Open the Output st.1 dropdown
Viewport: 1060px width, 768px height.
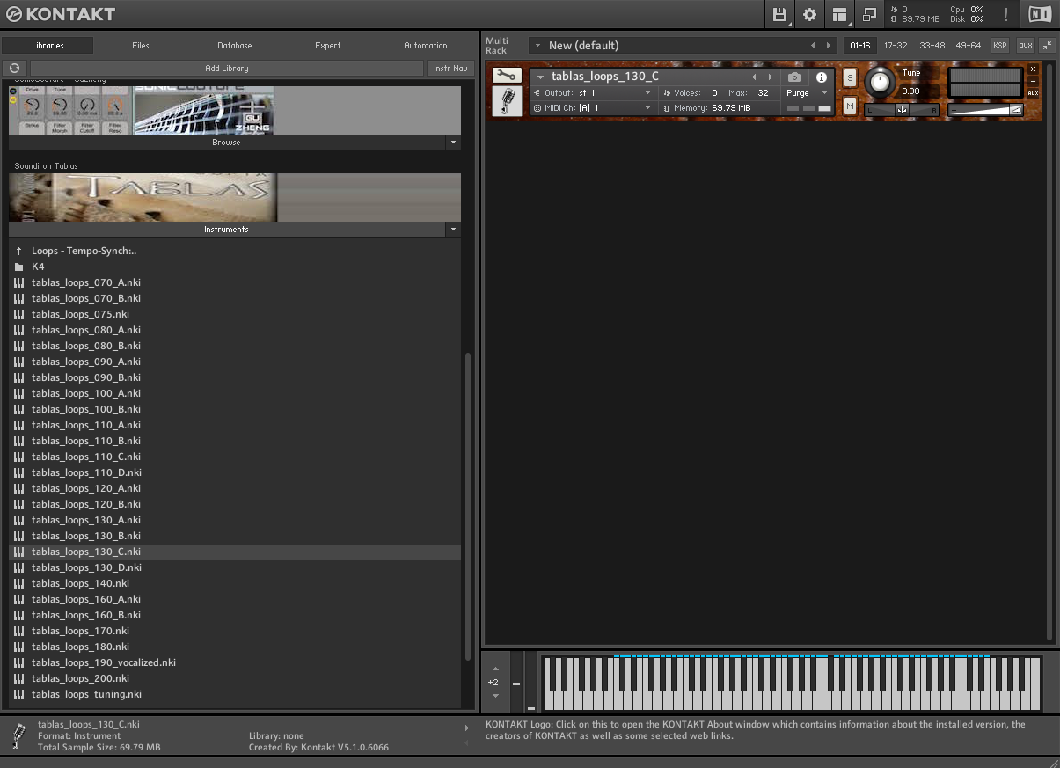point(594,92)
